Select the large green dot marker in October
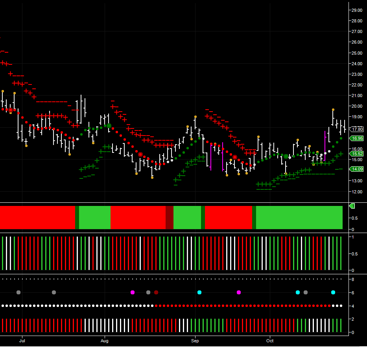Viewport: 367px width, 347px height. (x=286, y=156)
